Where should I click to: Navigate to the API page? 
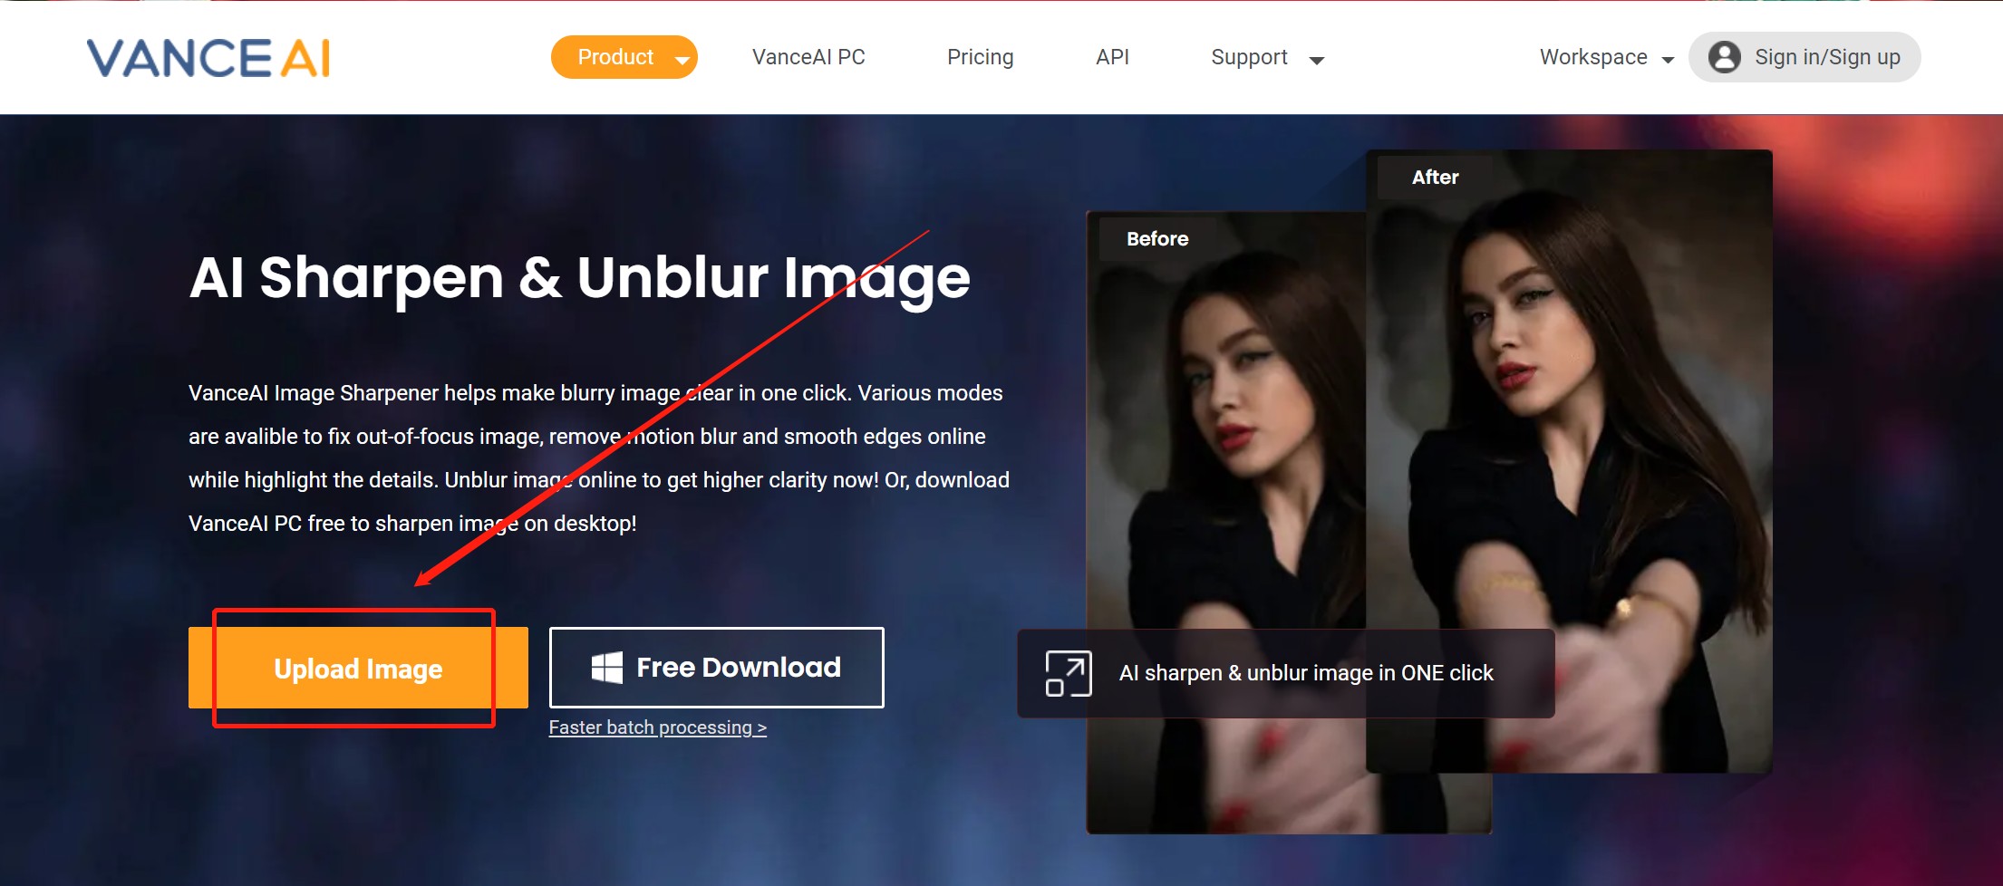coord(1112,57)
